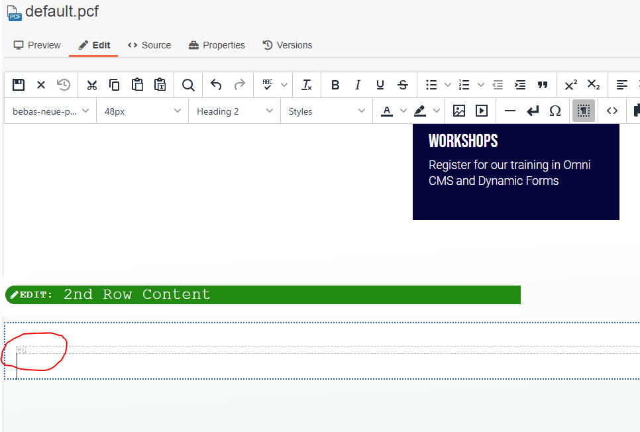Insert a horizontal rule
Viewport: 640px width, 432px height.
click(x=509, y=111)
